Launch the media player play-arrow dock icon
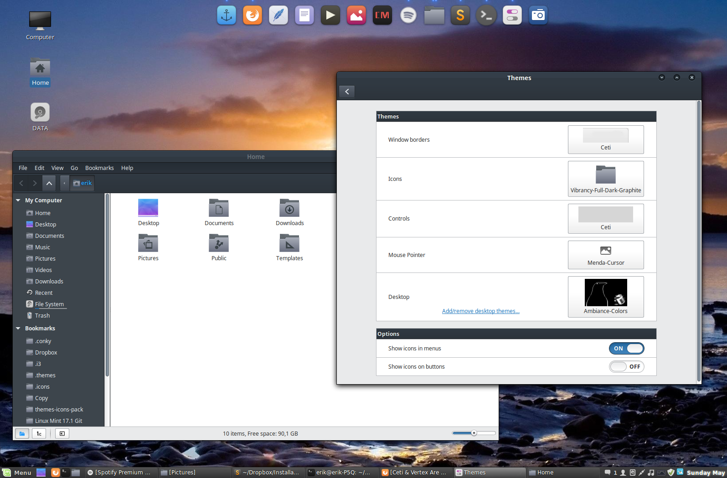Screen dimensions: 727x478 330,15
